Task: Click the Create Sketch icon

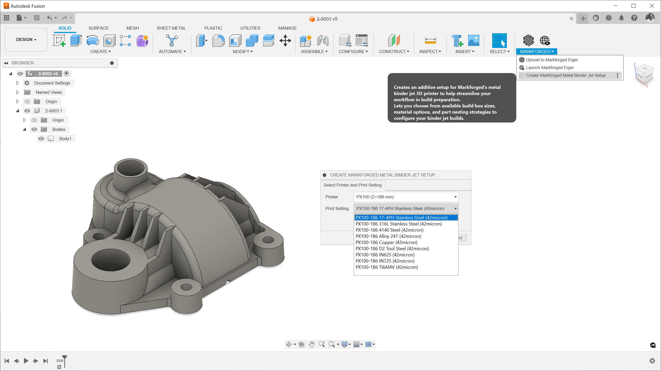Action: coord(59,41)
